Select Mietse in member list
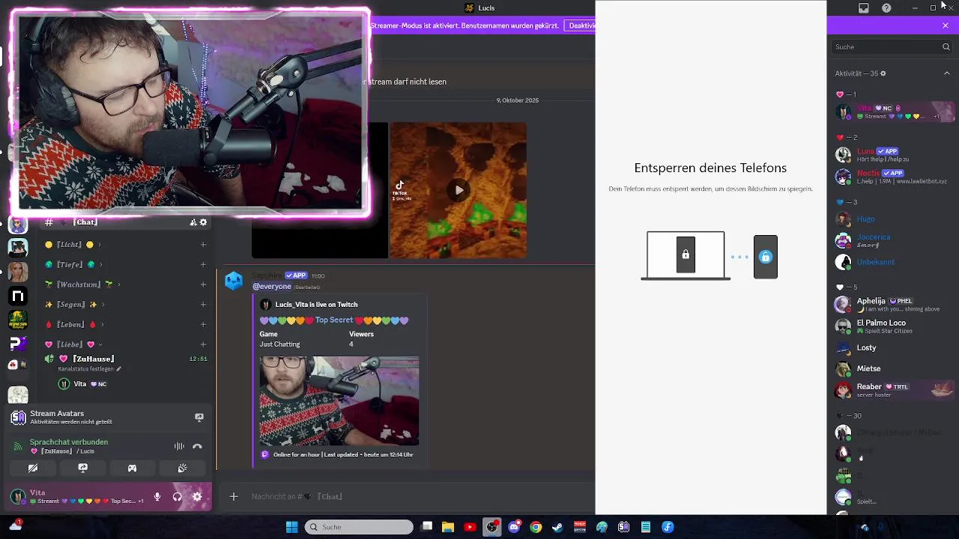The width and height of the screenshot is (959, 539). click(x=892, y=369)
